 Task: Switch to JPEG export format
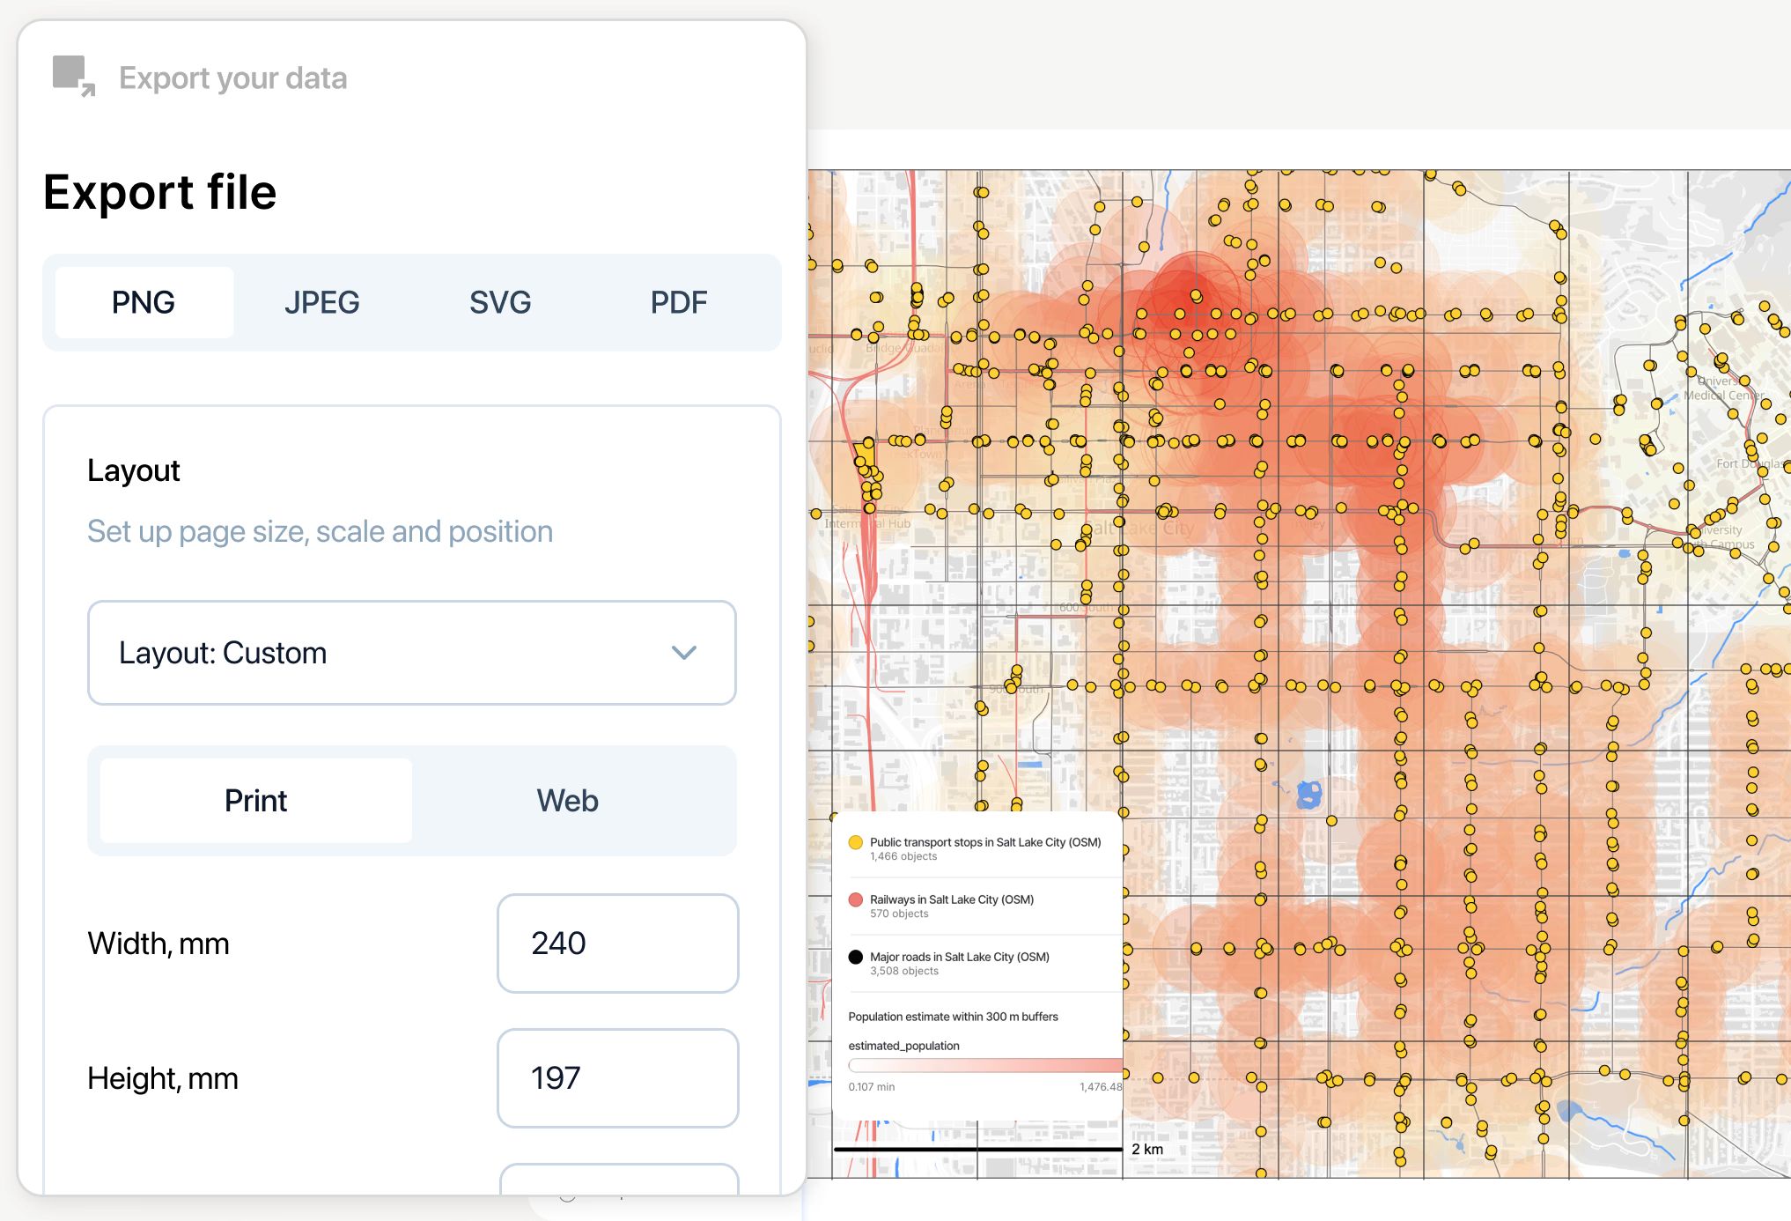(x=321, y=302)
